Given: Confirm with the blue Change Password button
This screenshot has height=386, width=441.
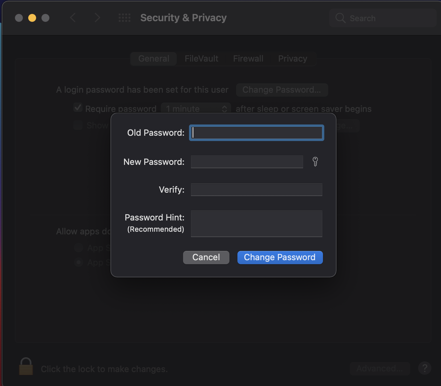Looking at the screenshot, I should click(280, 257).
